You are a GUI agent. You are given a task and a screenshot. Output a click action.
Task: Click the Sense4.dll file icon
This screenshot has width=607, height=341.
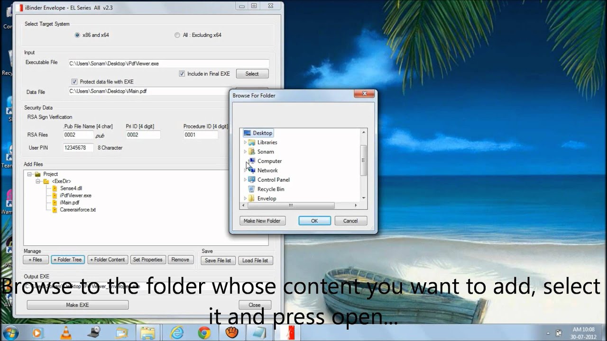click(x=55, y=188)
